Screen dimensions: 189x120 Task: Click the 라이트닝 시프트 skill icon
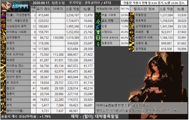[3, 32]
